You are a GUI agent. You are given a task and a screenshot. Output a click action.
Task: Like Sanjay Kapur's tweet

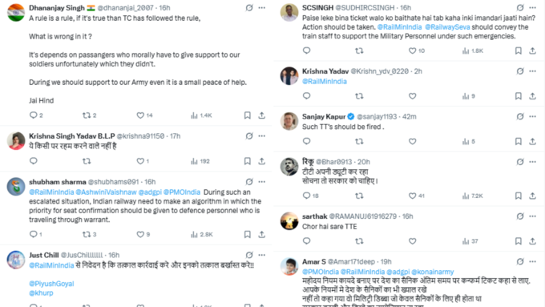(412, 142)
